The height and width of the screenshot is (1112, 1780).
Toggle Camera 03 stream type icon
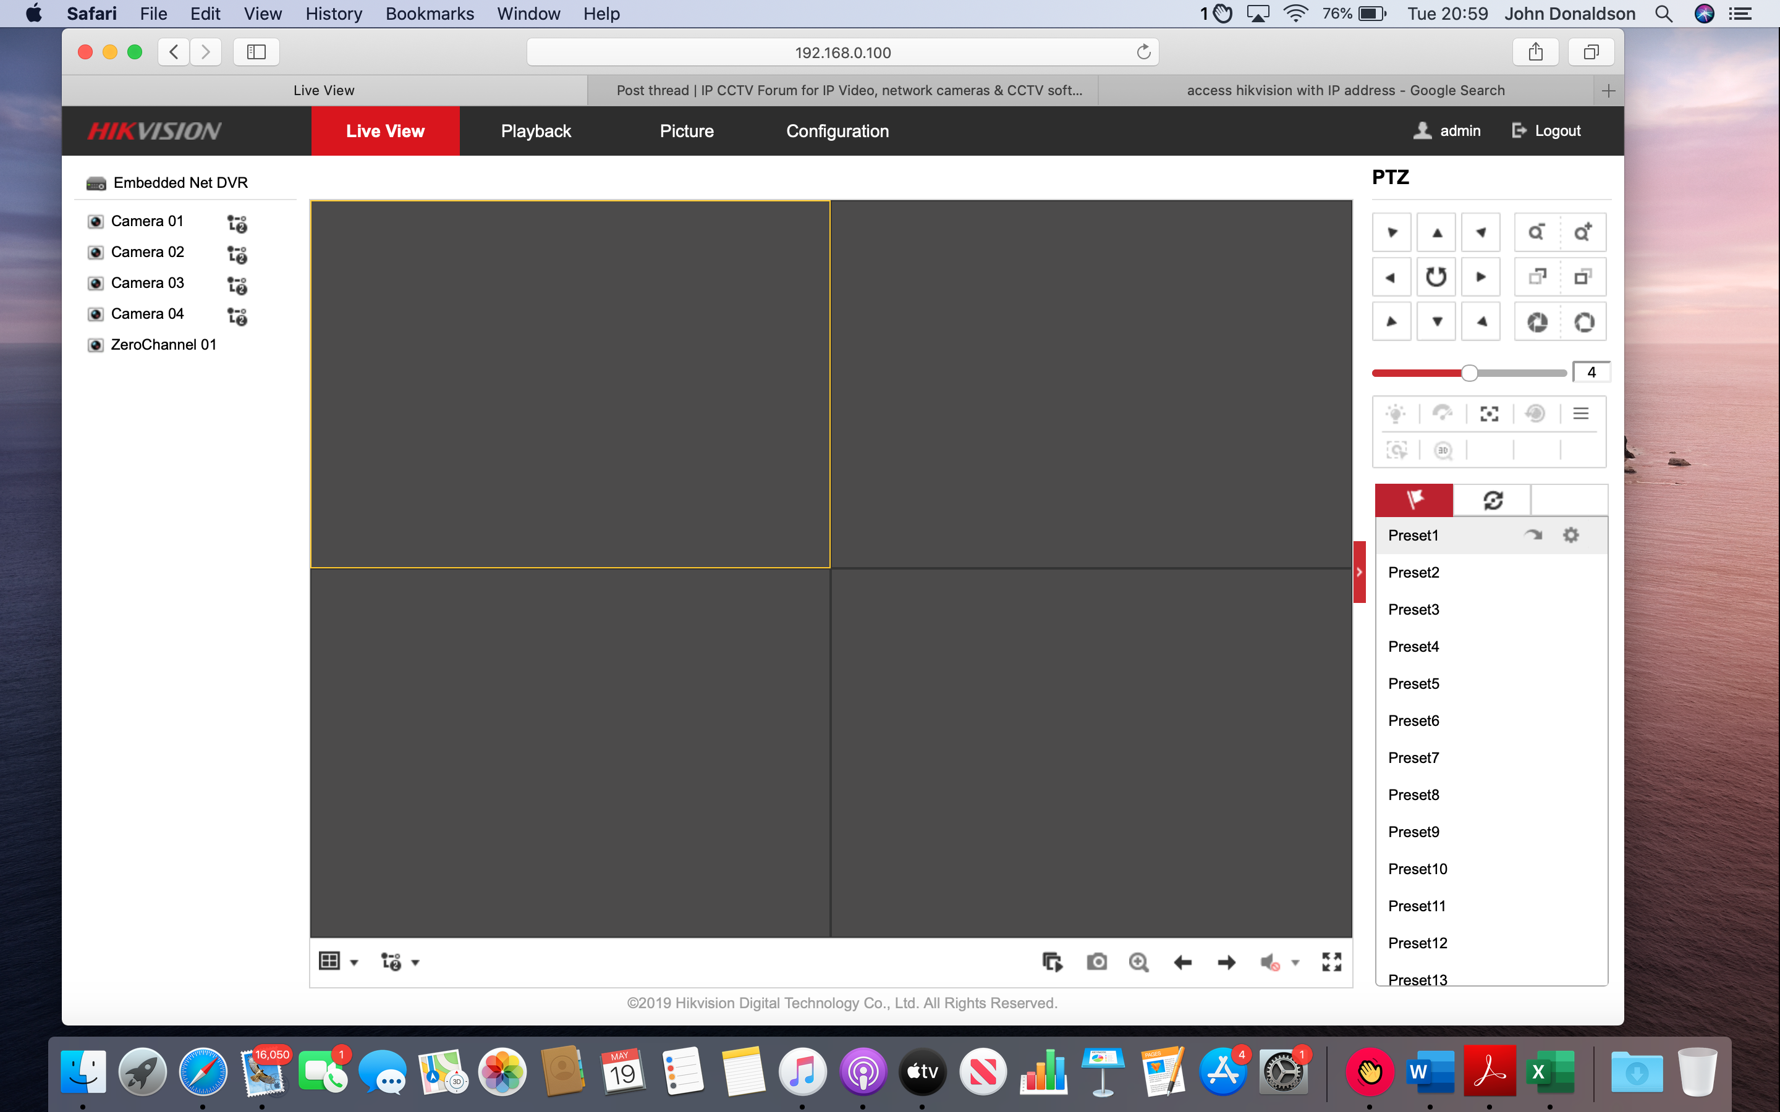click(237, 285)
